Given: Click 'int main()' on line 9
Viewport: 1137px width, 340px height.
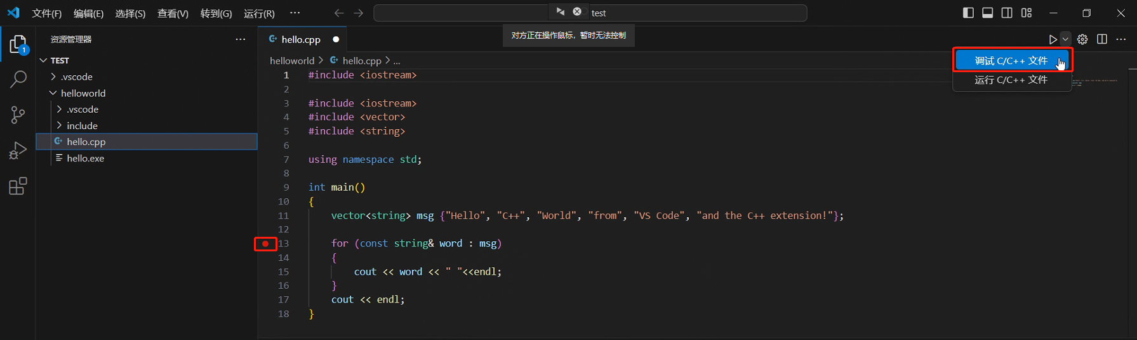Looking at the screenshot, I should tap(336, 187).
